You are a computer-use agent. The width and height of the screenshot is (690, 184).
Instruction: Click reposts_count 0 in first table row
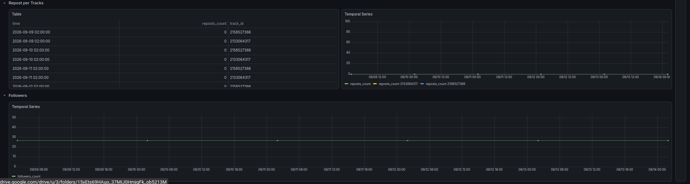225,32
